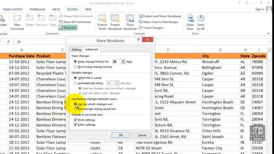Open the FORMULAS tab
The height and width of the screenshot is (154, 274).
(37, 9)
